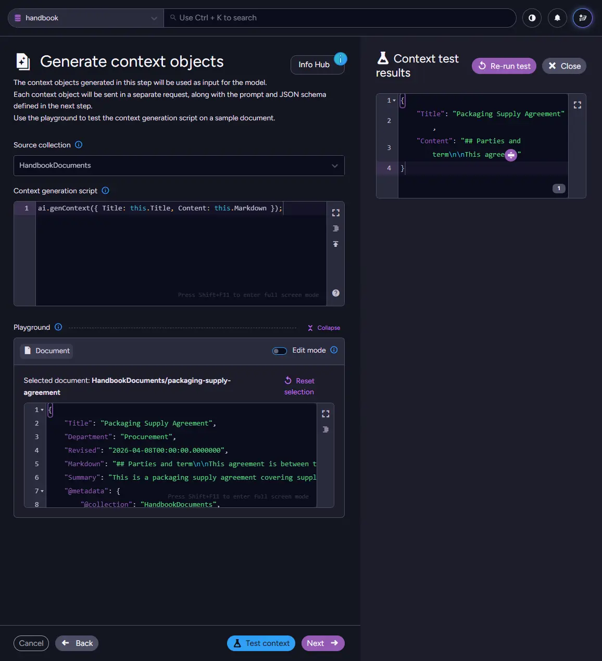
Task: Show Context generation script info icon
Action: pos(105,191)
